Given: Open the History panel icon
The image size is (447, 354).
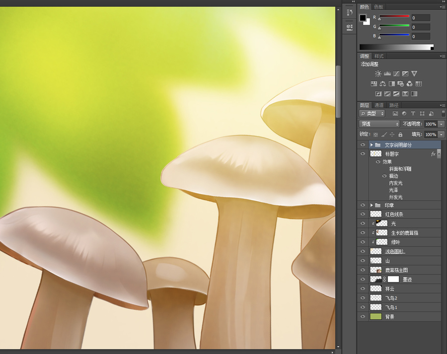Looking at the screenshot, I should pos(350,12).
